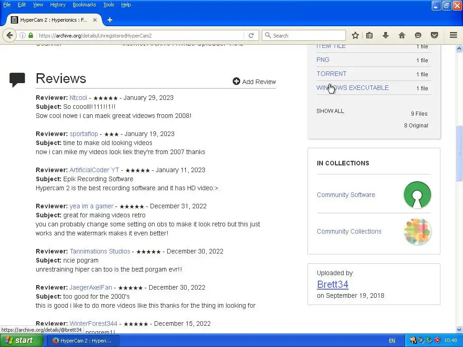Open reviewer ArtificialCoder YT profile
Image resolution: width=463 pixels, height=347 pixels.
[x=94, y=170]
